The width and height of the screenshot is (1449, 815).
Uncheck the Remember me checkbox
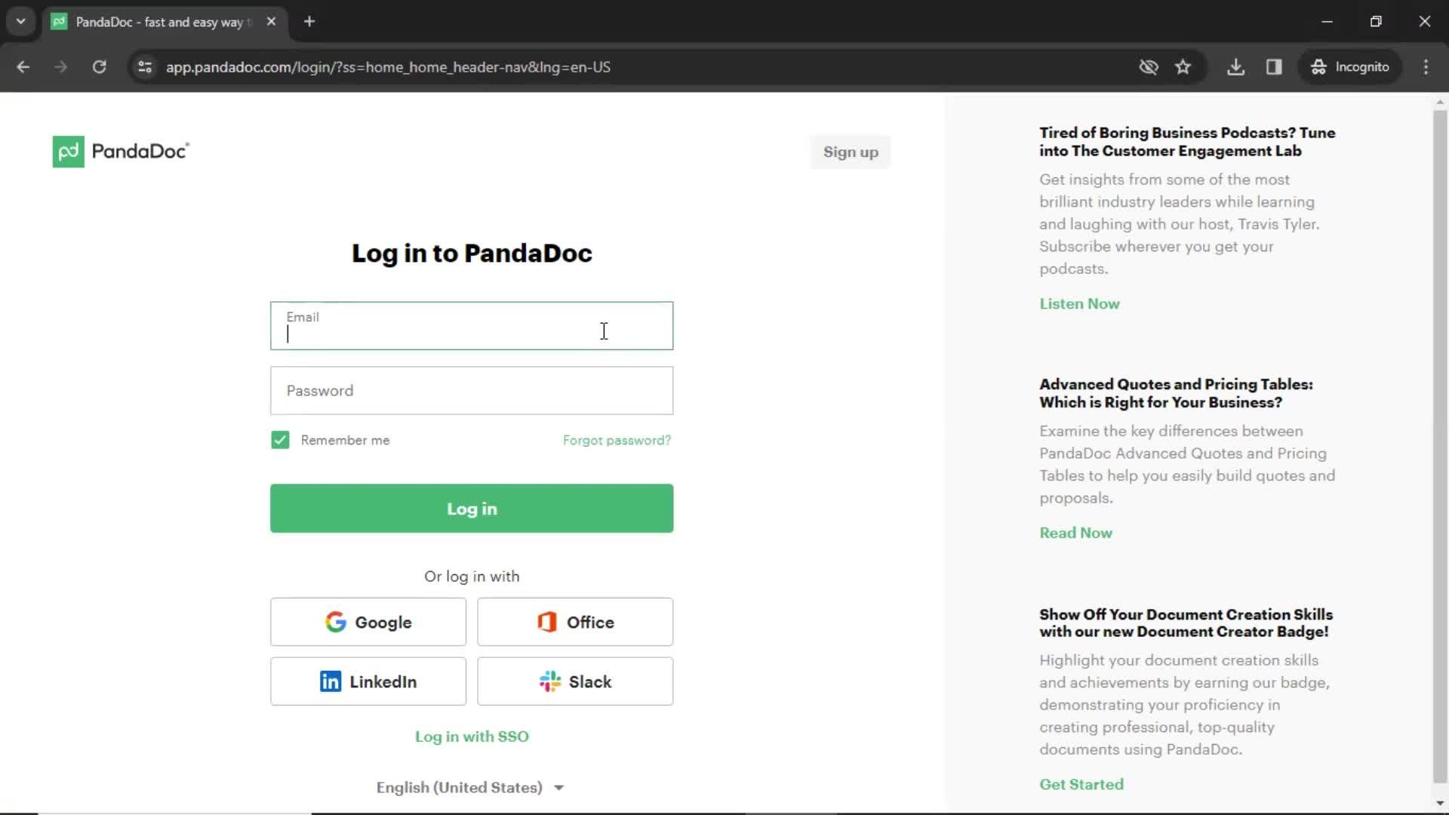[280, 440]
